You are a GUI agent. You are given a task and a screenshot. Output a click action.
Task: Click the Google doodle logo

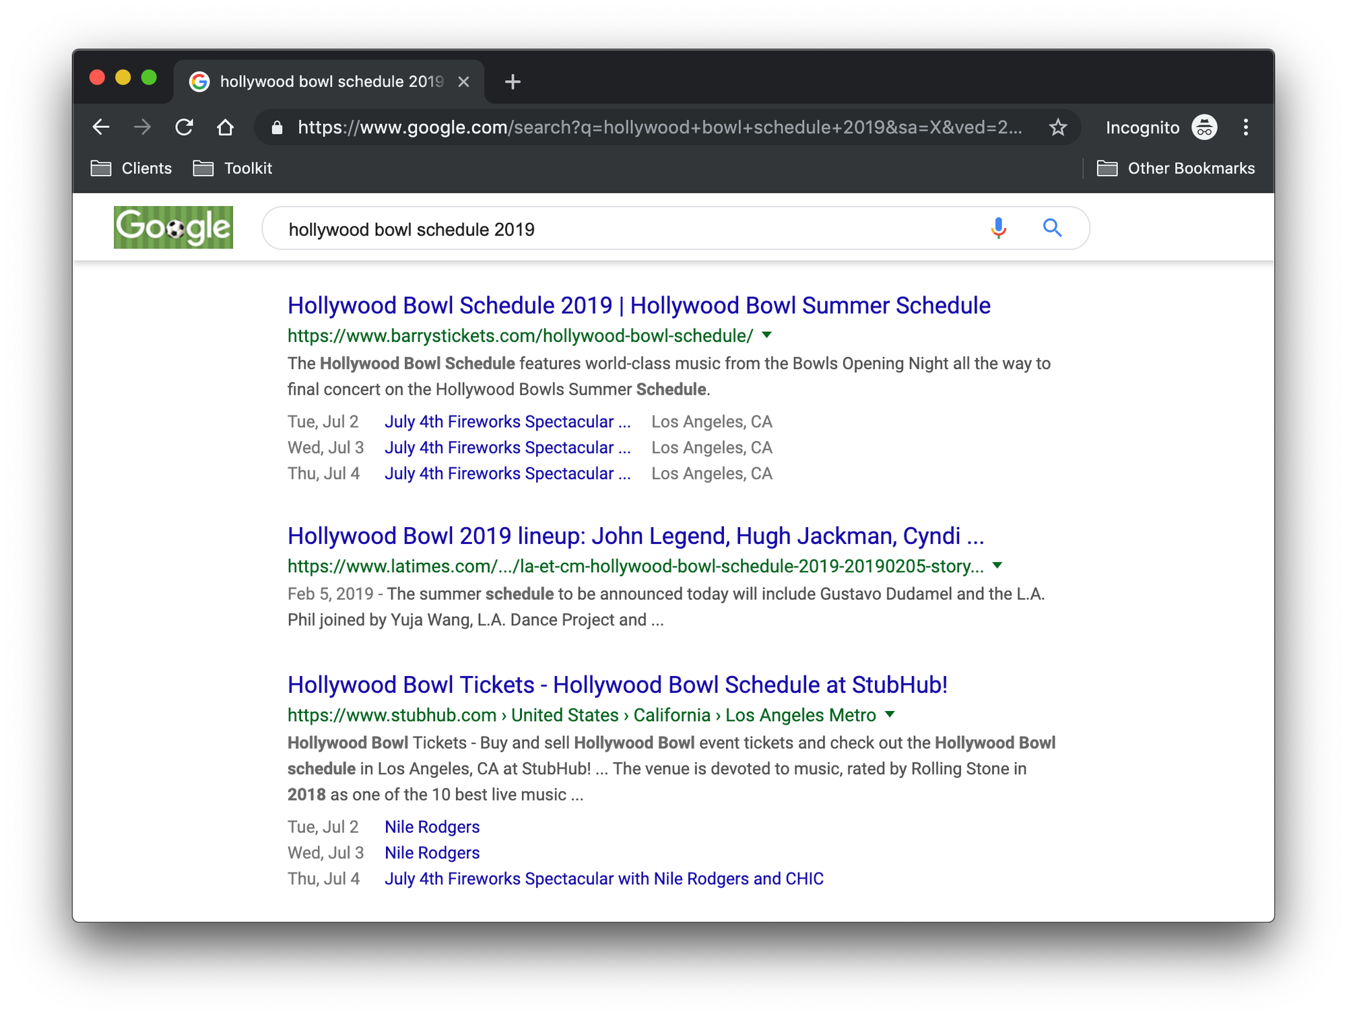(172, 227)
